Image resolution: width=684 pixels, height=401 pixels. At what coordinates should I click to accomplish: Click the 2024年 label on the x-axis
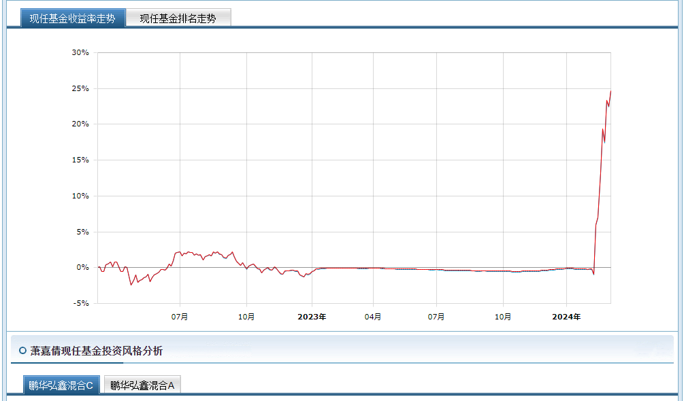pyautogui.click(x=566, y=317)
